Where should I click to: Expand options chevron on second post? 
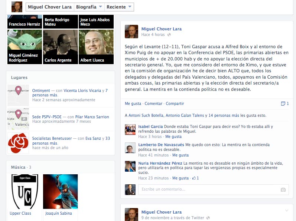[287, 211]
